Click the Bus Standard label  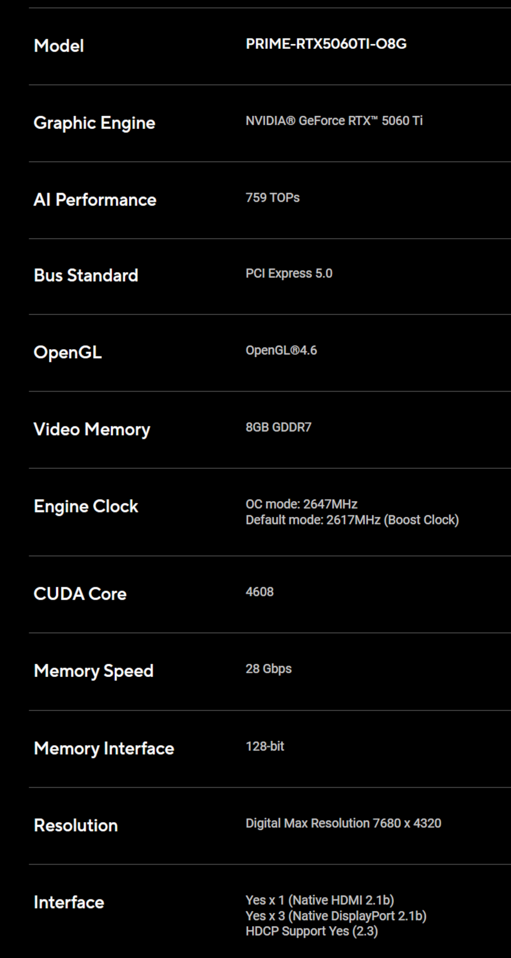coord(86,275)
